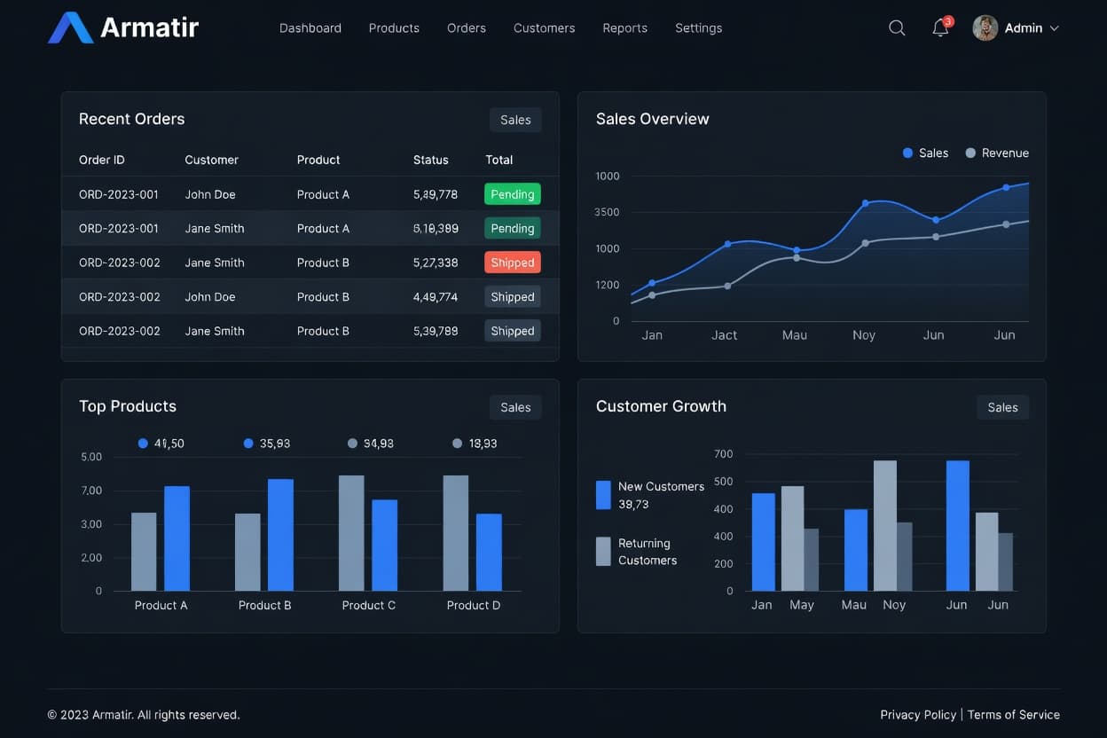1107x738 pixels.
Task: Click the gray bar for Product D
Action: click(x=456, y=533)
